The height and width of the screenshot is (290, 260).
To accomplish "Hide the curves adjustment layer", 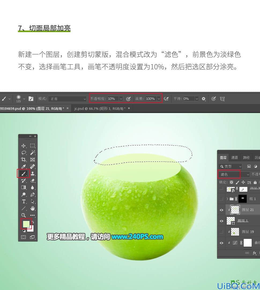I will 221,243.
